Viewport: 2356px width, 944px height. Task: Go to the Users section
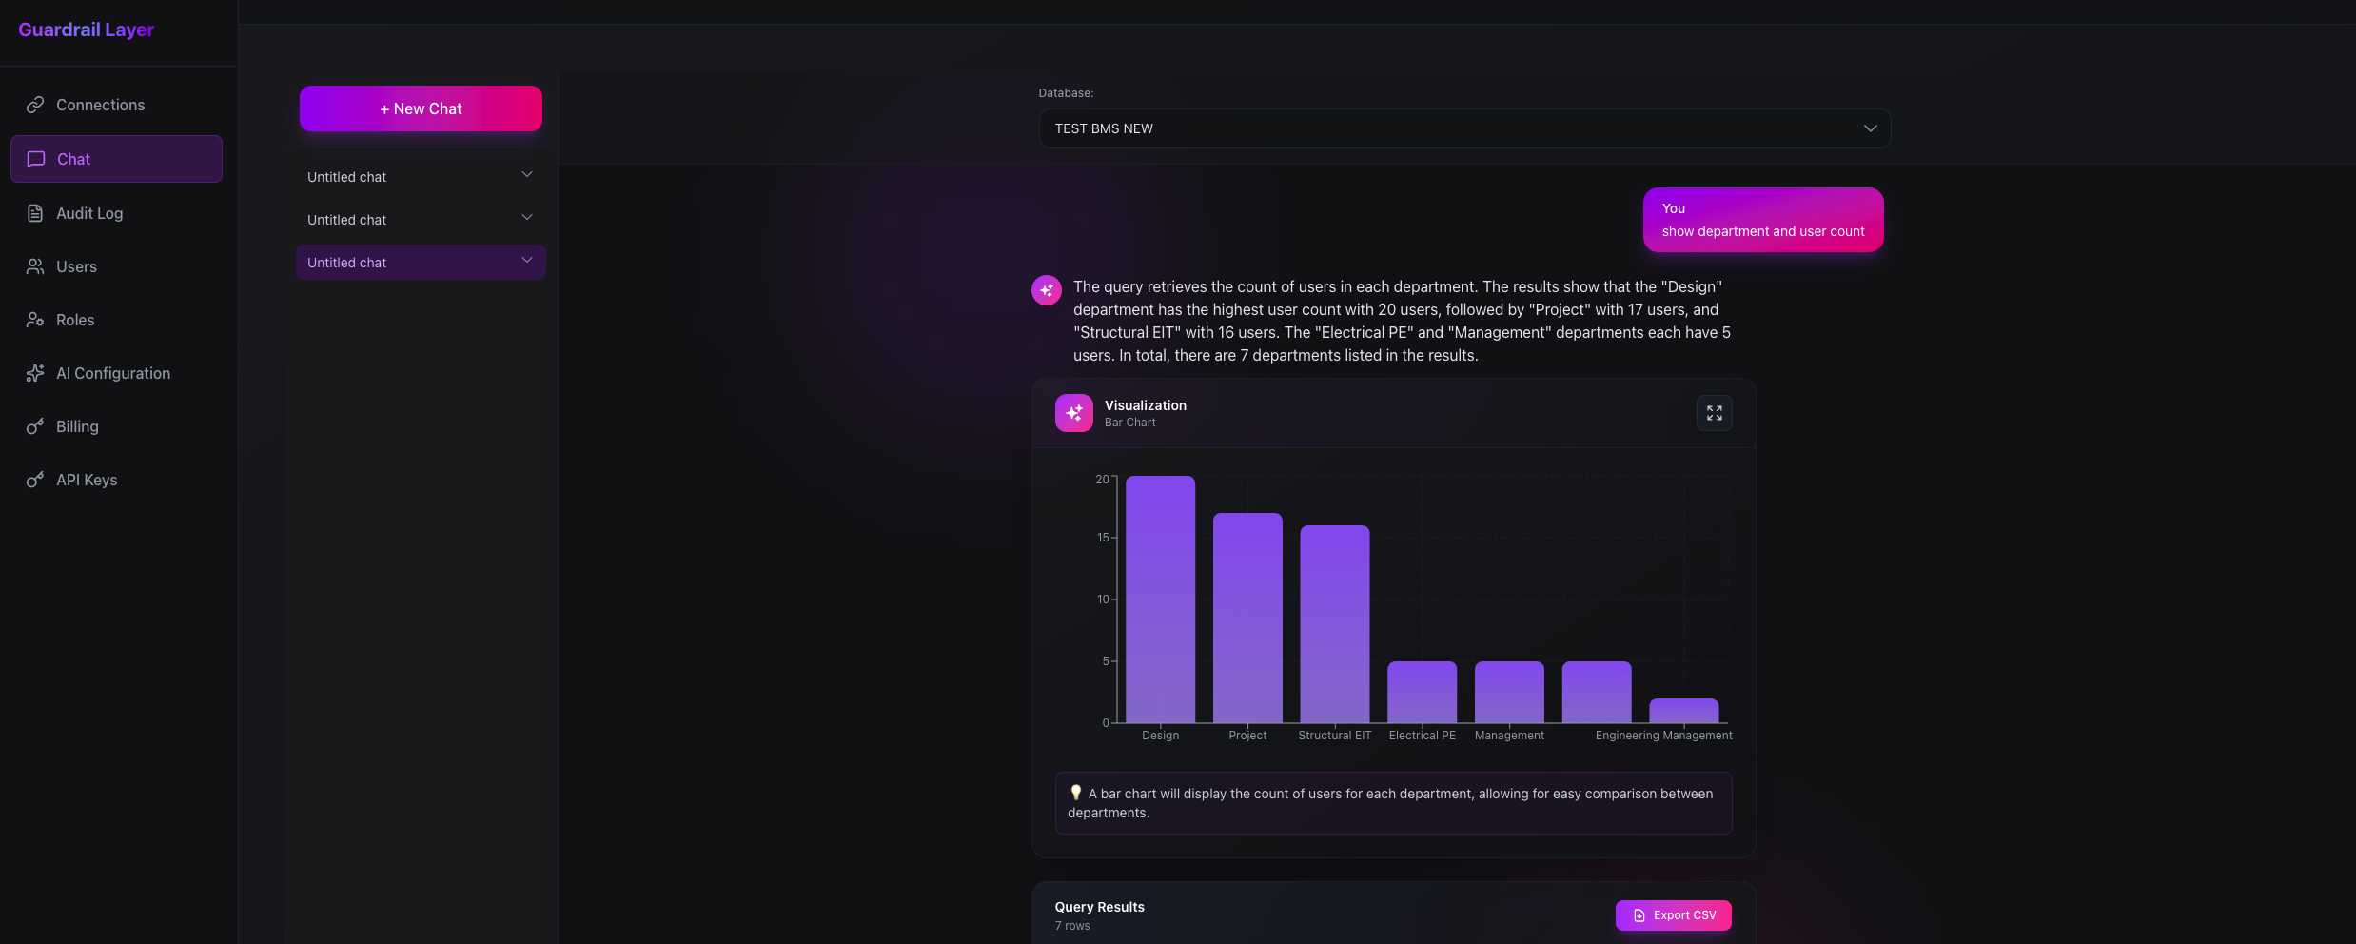coord(116,266)
